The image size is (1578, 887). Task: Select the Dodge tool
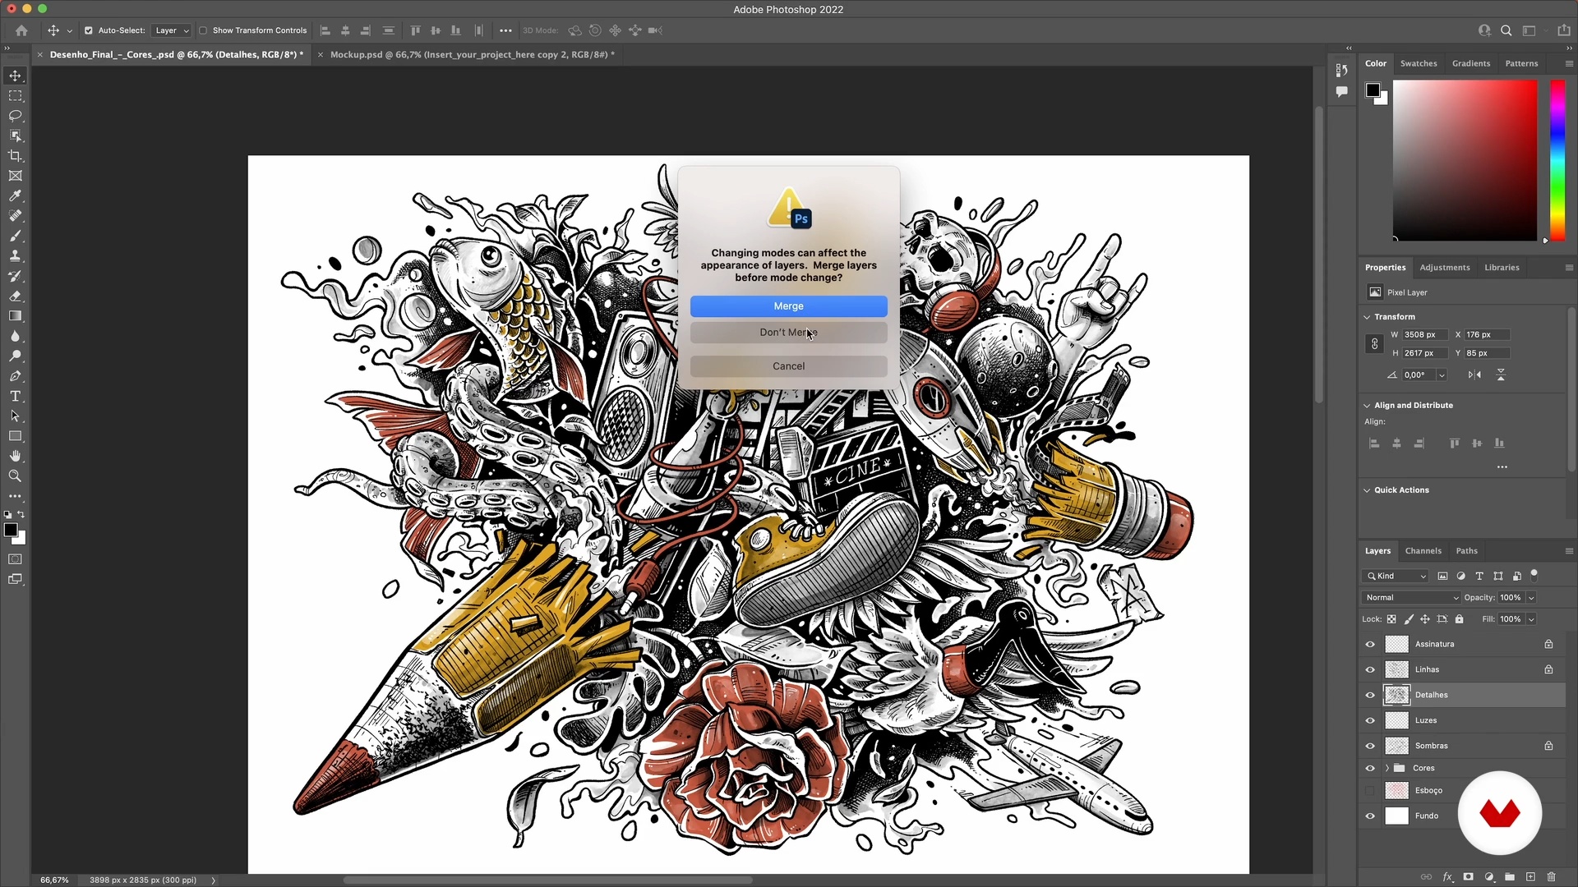click(15, 356)
